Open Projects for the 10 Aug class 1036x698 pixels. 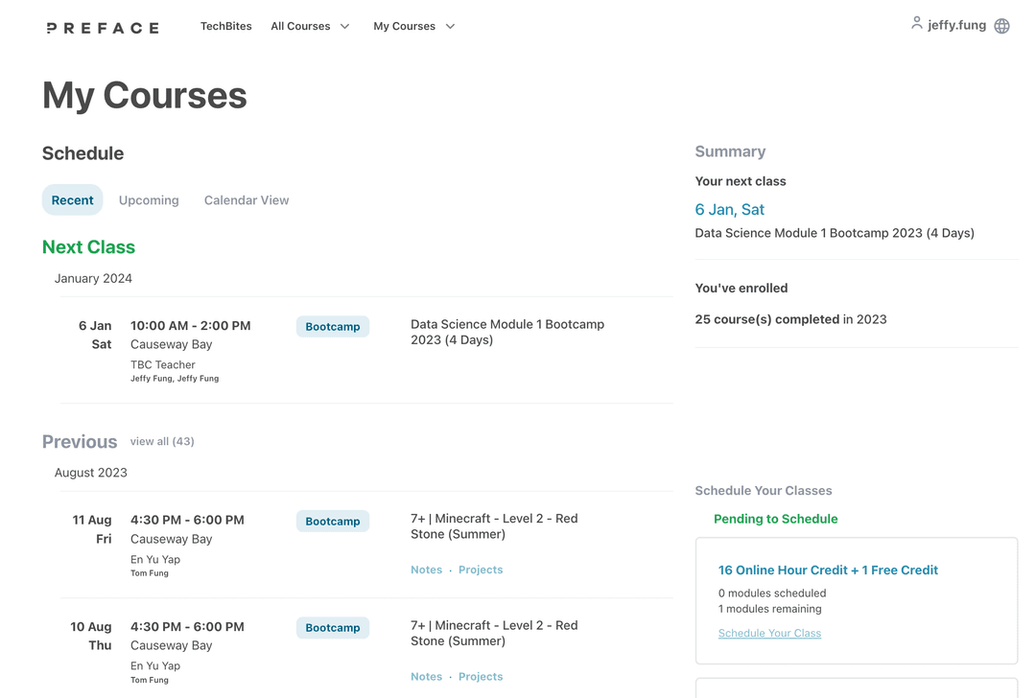[481, 676]
